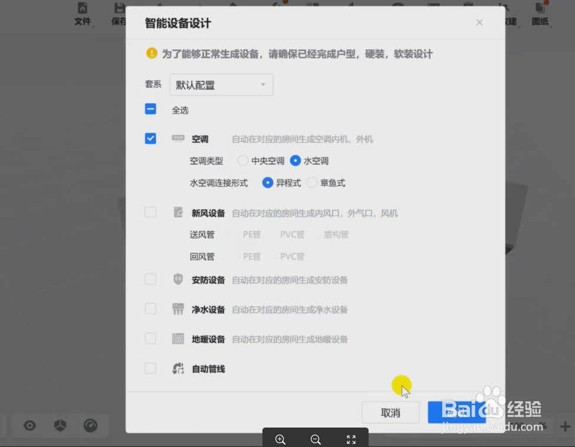This screenshot has height=447, width=575.
Task: Select 盾构管 for 送风管
Action: tap(336, 235)
